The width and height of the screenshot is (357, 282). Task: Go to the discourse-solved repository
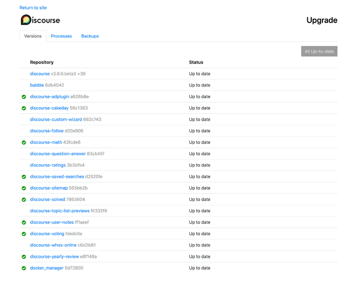47,199
